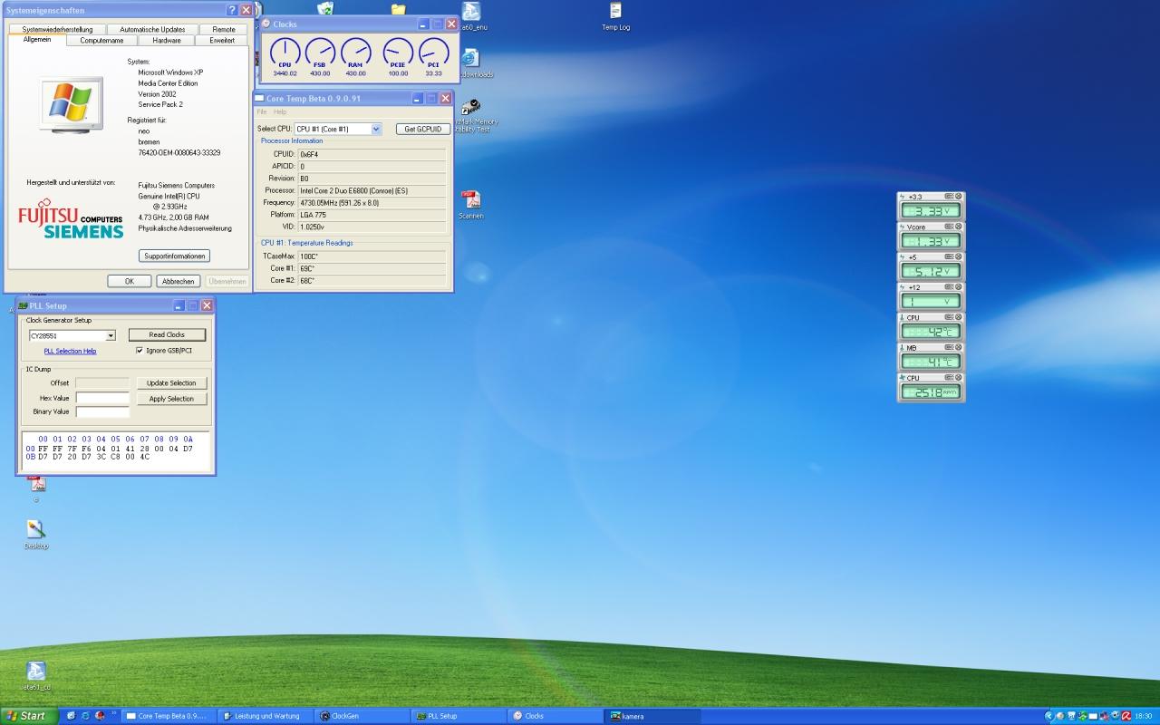Expand the Select CPU dropdown in Core Temp

coord(376,130)
